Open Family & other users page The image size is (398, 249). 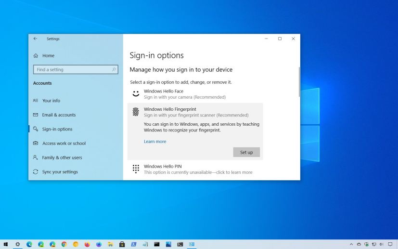(58, 157)
